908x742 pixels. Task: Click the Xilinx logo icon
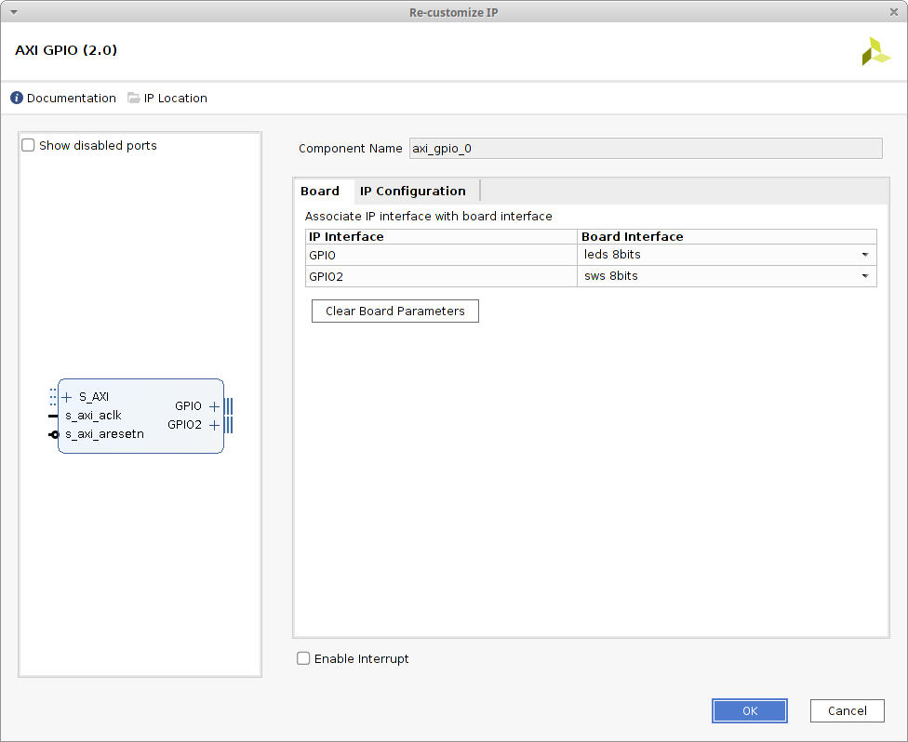pos(875,51)
